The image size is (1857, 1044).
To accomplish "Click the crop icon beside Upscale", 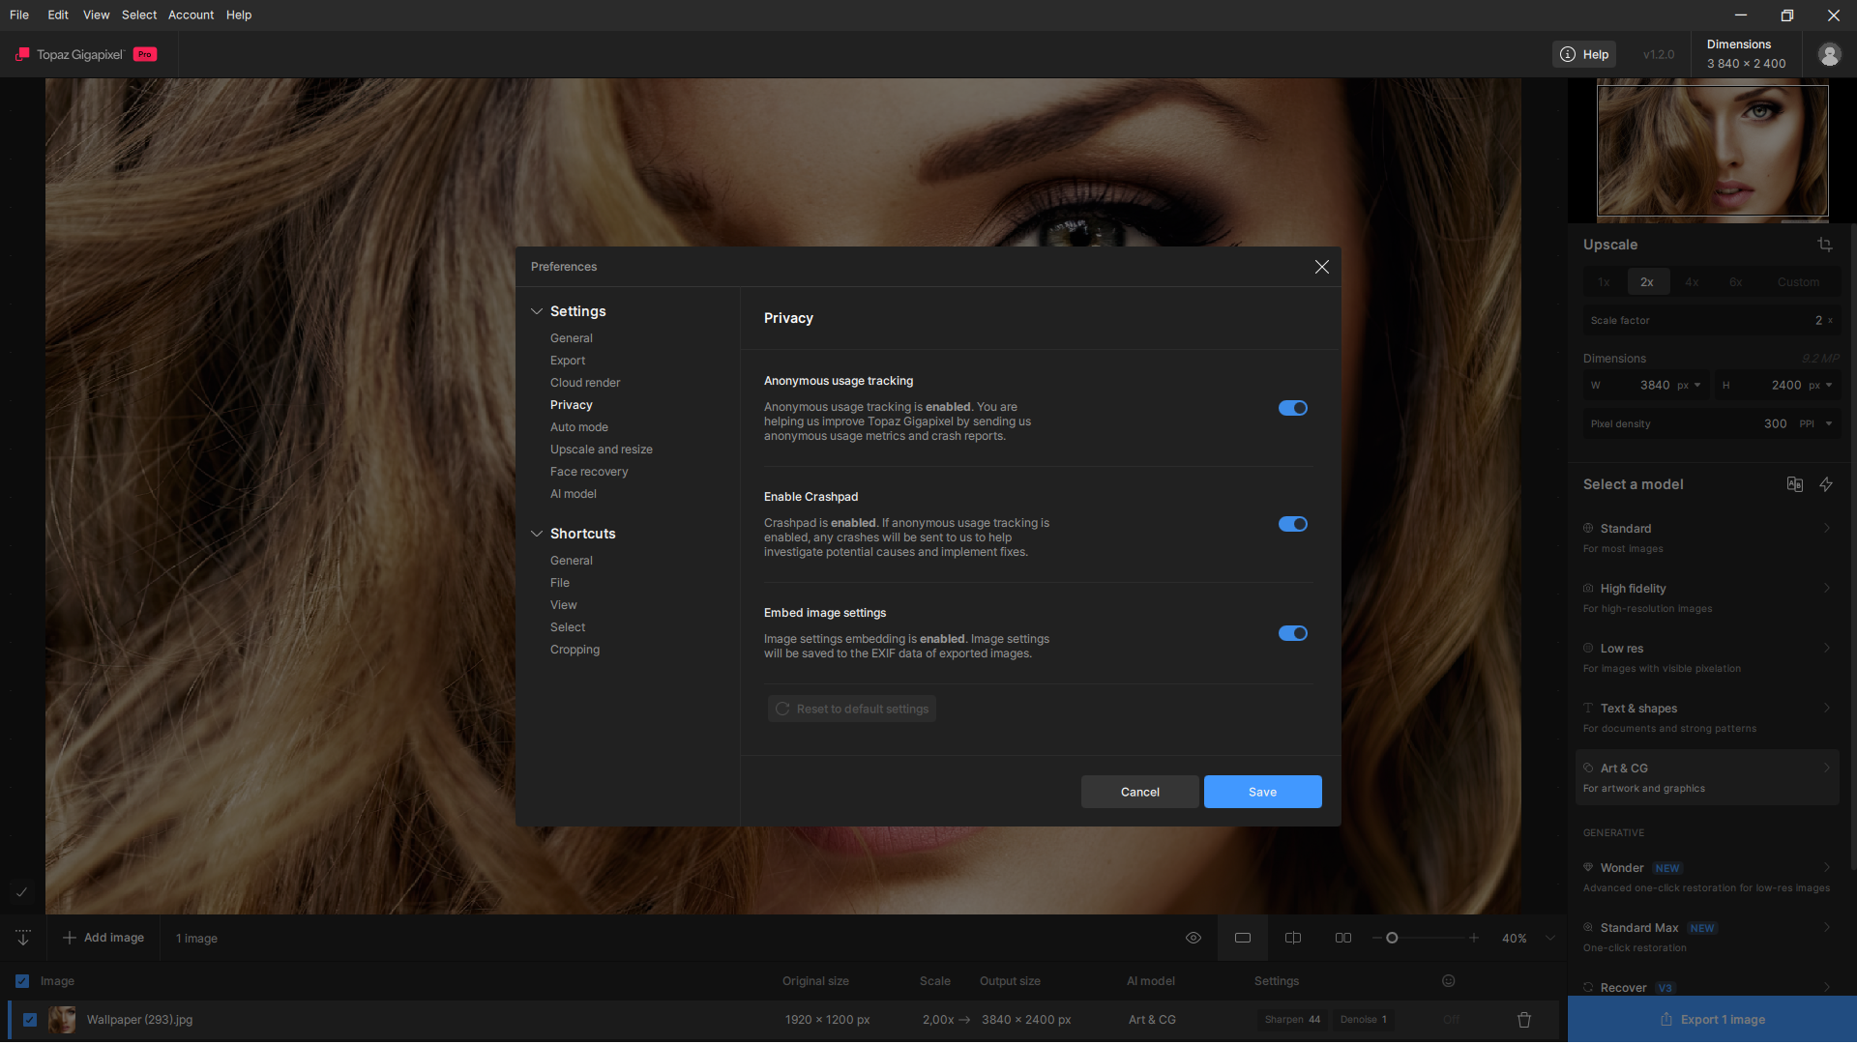I will [x=1824, y=245].
